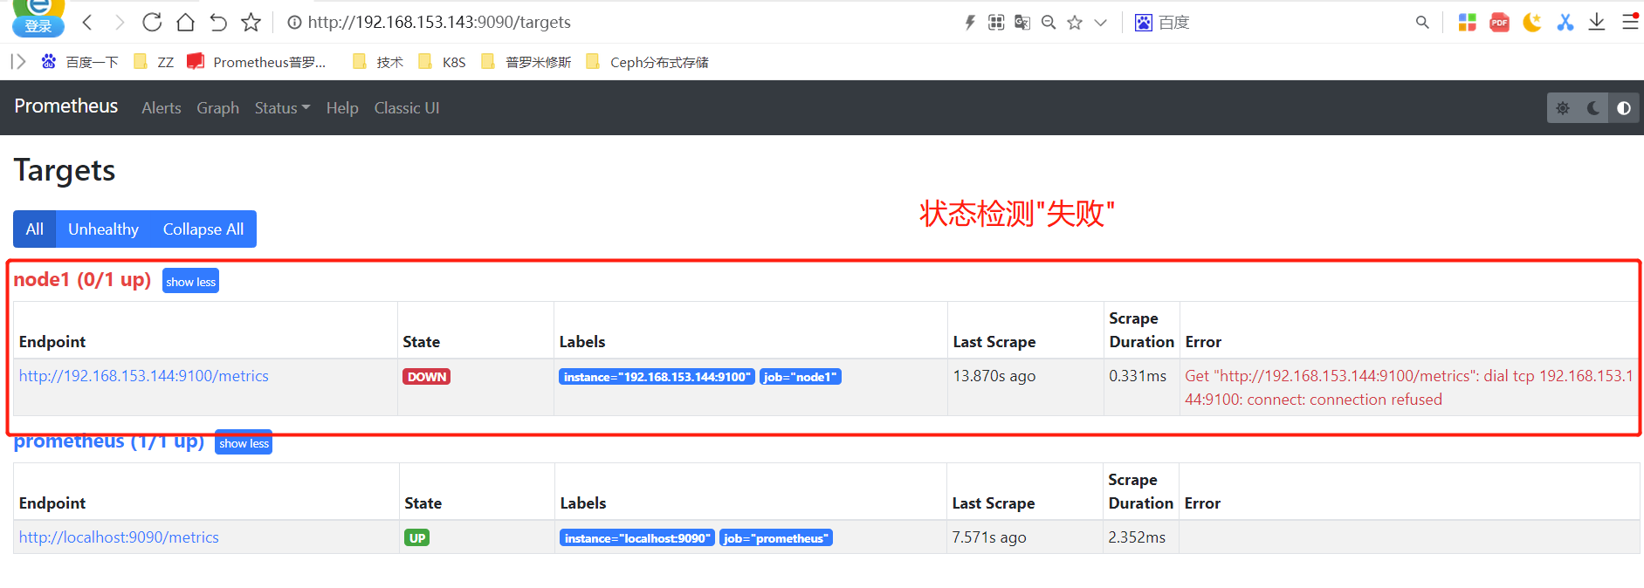Click the 2.352ms scrape duration value

(1137, 537)
